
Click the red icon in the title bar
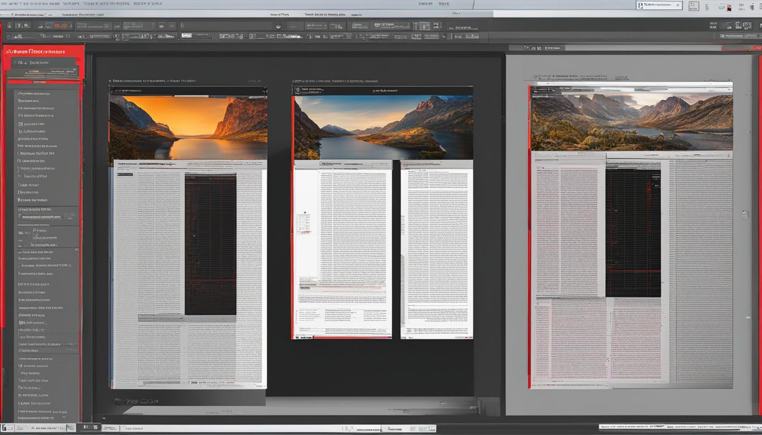point(729,7)
